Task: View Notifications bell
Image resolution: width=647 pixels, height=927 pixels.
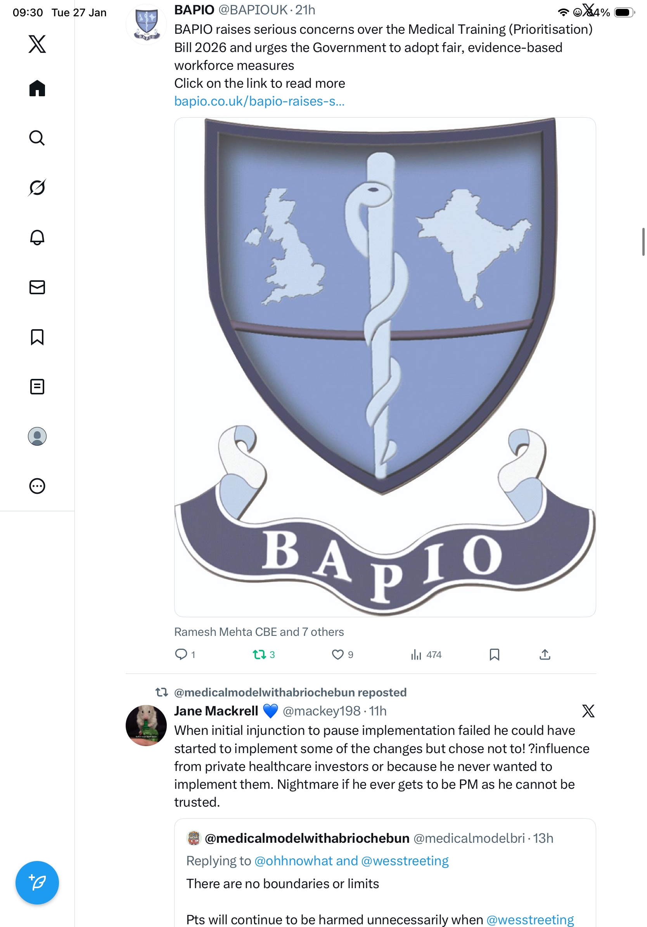Action: tap(37, 238)
